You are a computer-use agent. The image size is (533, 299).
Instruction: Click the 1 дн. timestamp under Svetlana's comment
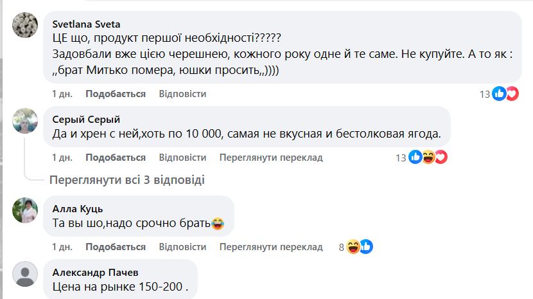coord(62,94)
